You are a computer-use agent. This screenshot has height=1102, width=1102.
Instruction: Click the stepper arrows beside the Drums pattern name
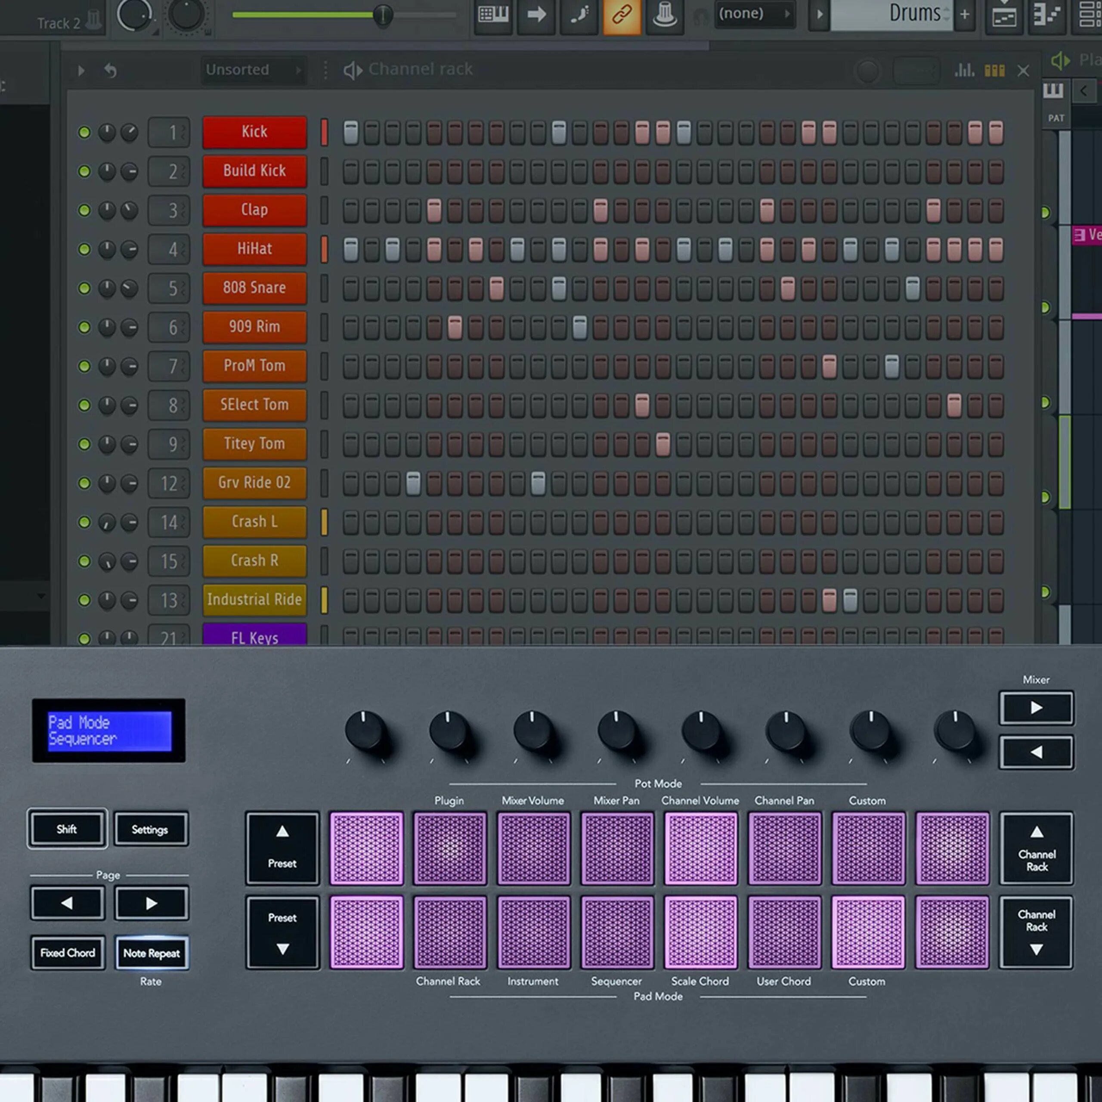click(x=947, y=14)
